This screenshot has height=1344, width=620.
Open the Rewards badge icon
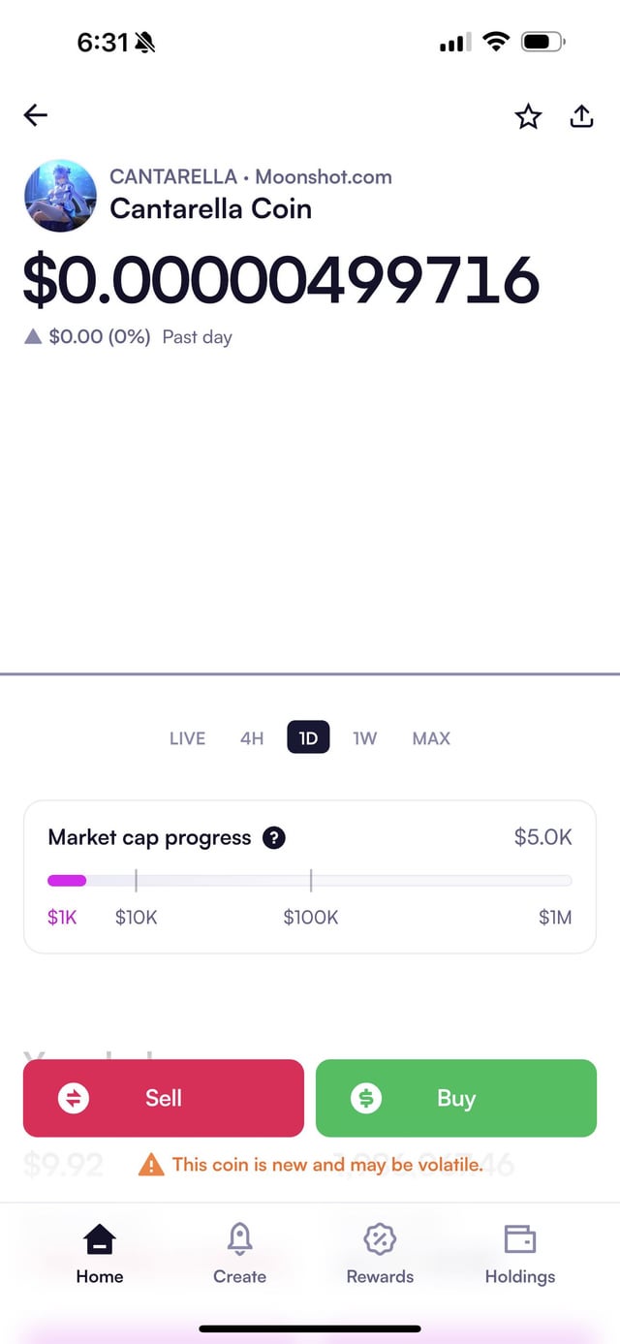(x=380, y=1238)
